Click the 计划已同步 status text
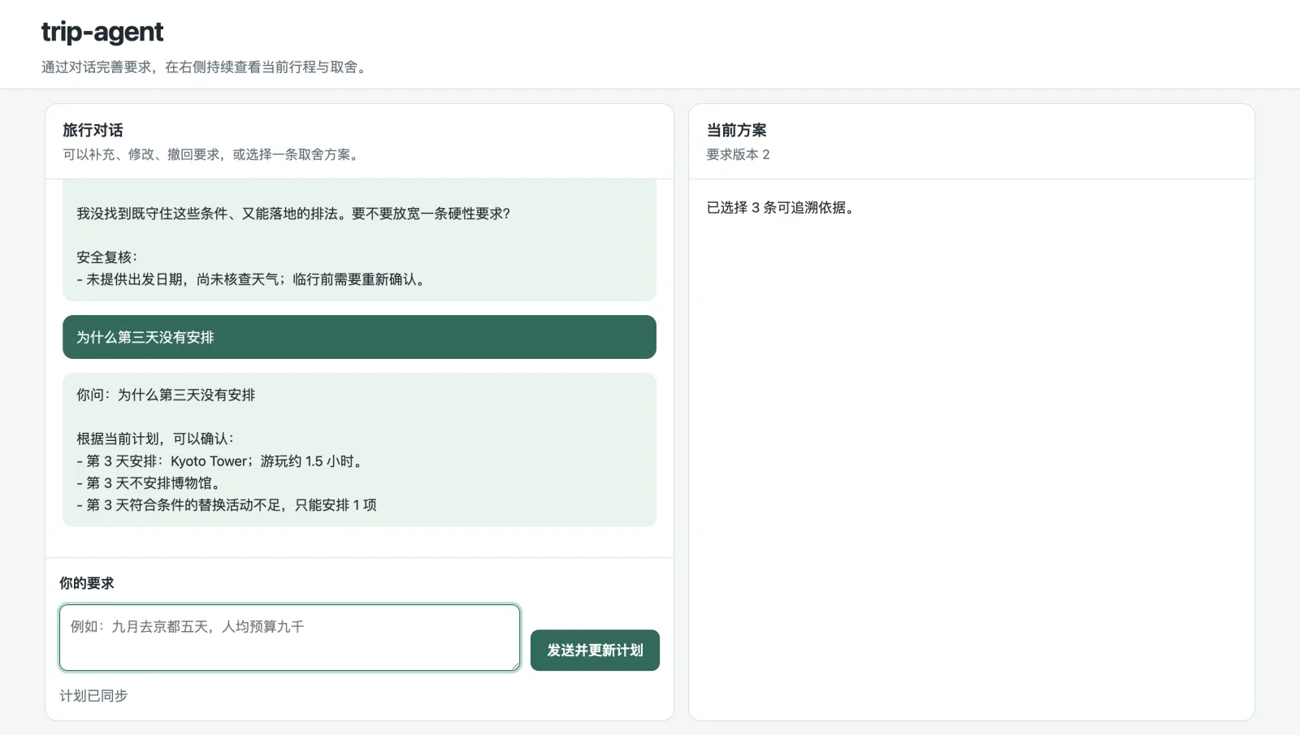Viewport: 1300px width, 735px height. click(x=93, y=696)
